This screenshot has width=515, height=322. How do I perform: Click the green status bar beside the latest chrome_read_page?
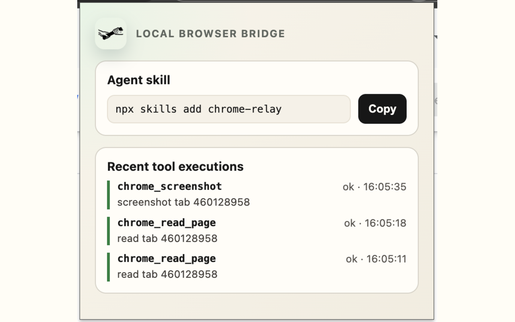[108, 230]
